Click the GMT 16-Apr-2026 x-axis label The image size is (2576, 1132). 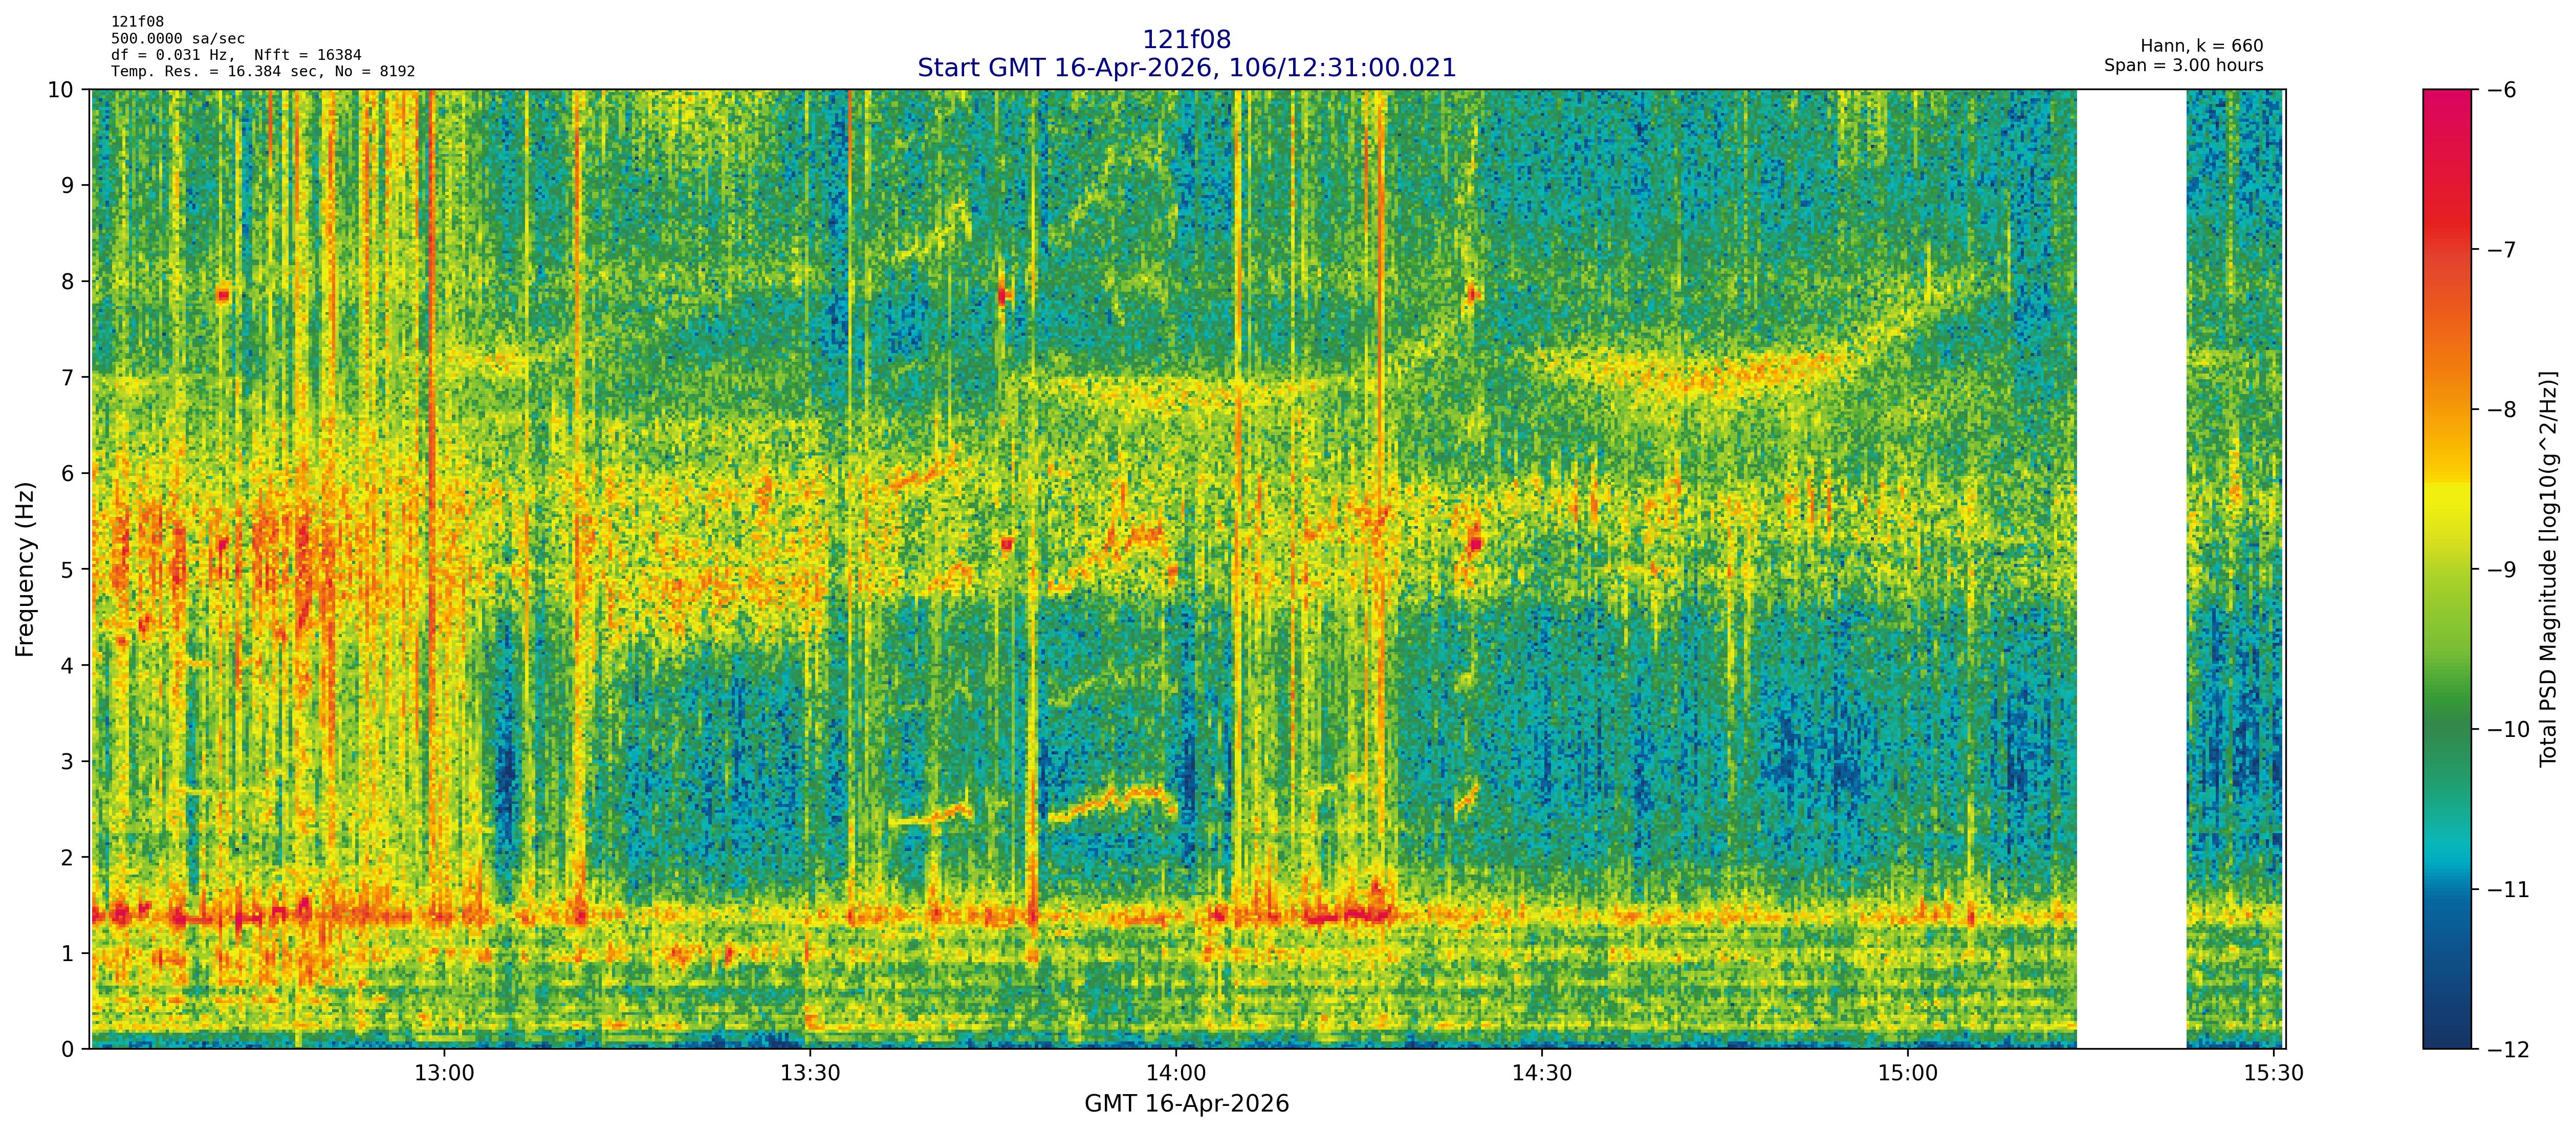(x=1186, y=1104)
